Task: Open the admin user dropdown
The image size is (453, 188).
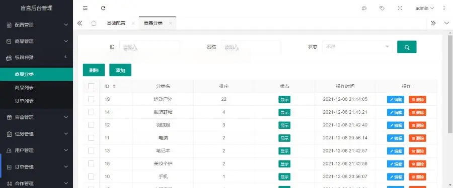Action: [x=424, y=9]
